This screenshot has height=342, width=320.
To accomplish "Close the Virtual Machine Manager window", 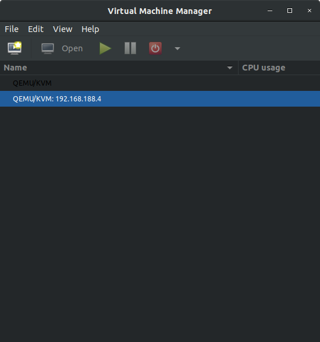I will click(310, 10).
